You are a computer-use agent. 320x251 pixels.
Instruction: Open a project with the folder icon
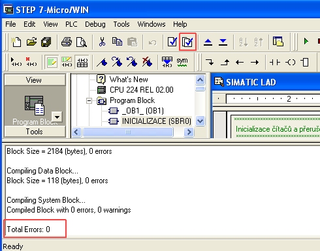pos(31,42)
